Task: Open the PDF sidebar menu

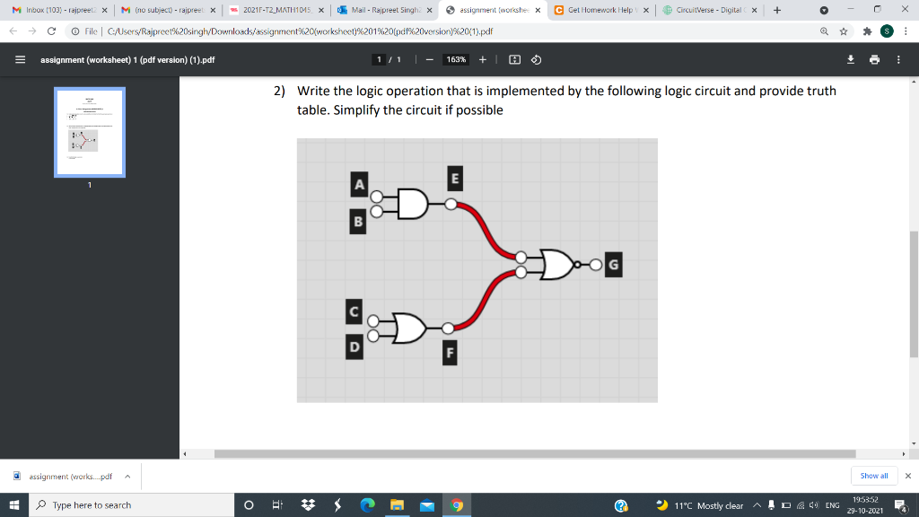Action: coord(20,60)
